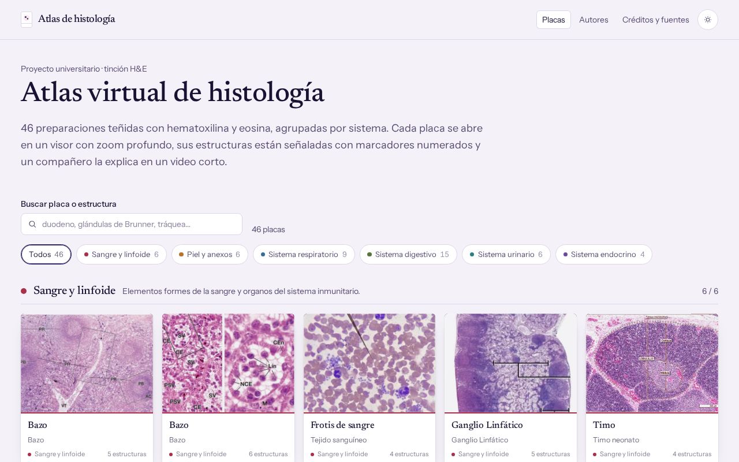Click the Timo card title
Viewport: 739px width, 462px height.
[x=604, y=425]
